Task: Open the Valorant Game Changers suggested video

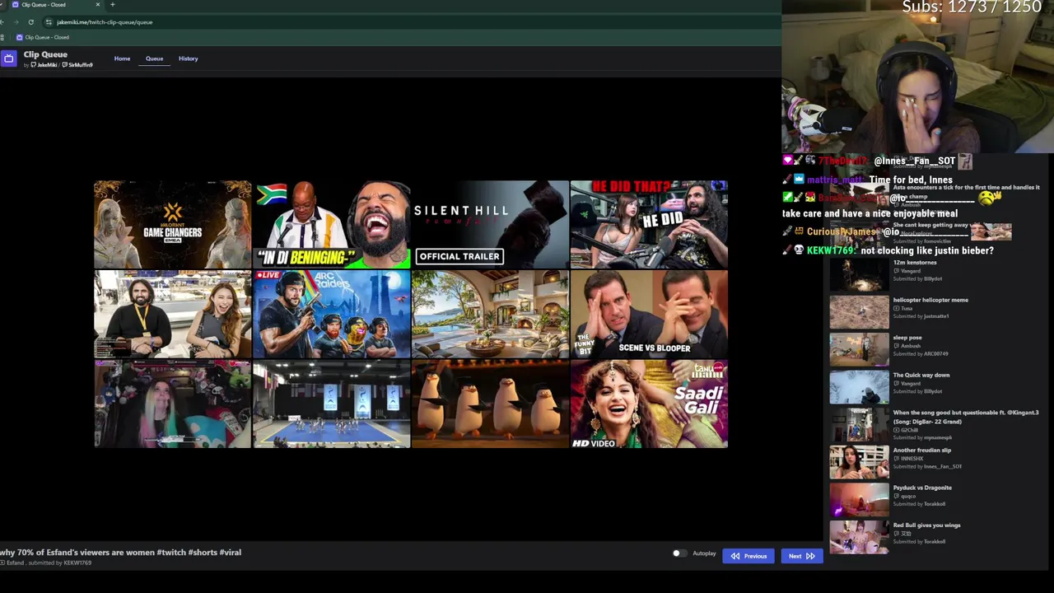Action: pos(172,224)
